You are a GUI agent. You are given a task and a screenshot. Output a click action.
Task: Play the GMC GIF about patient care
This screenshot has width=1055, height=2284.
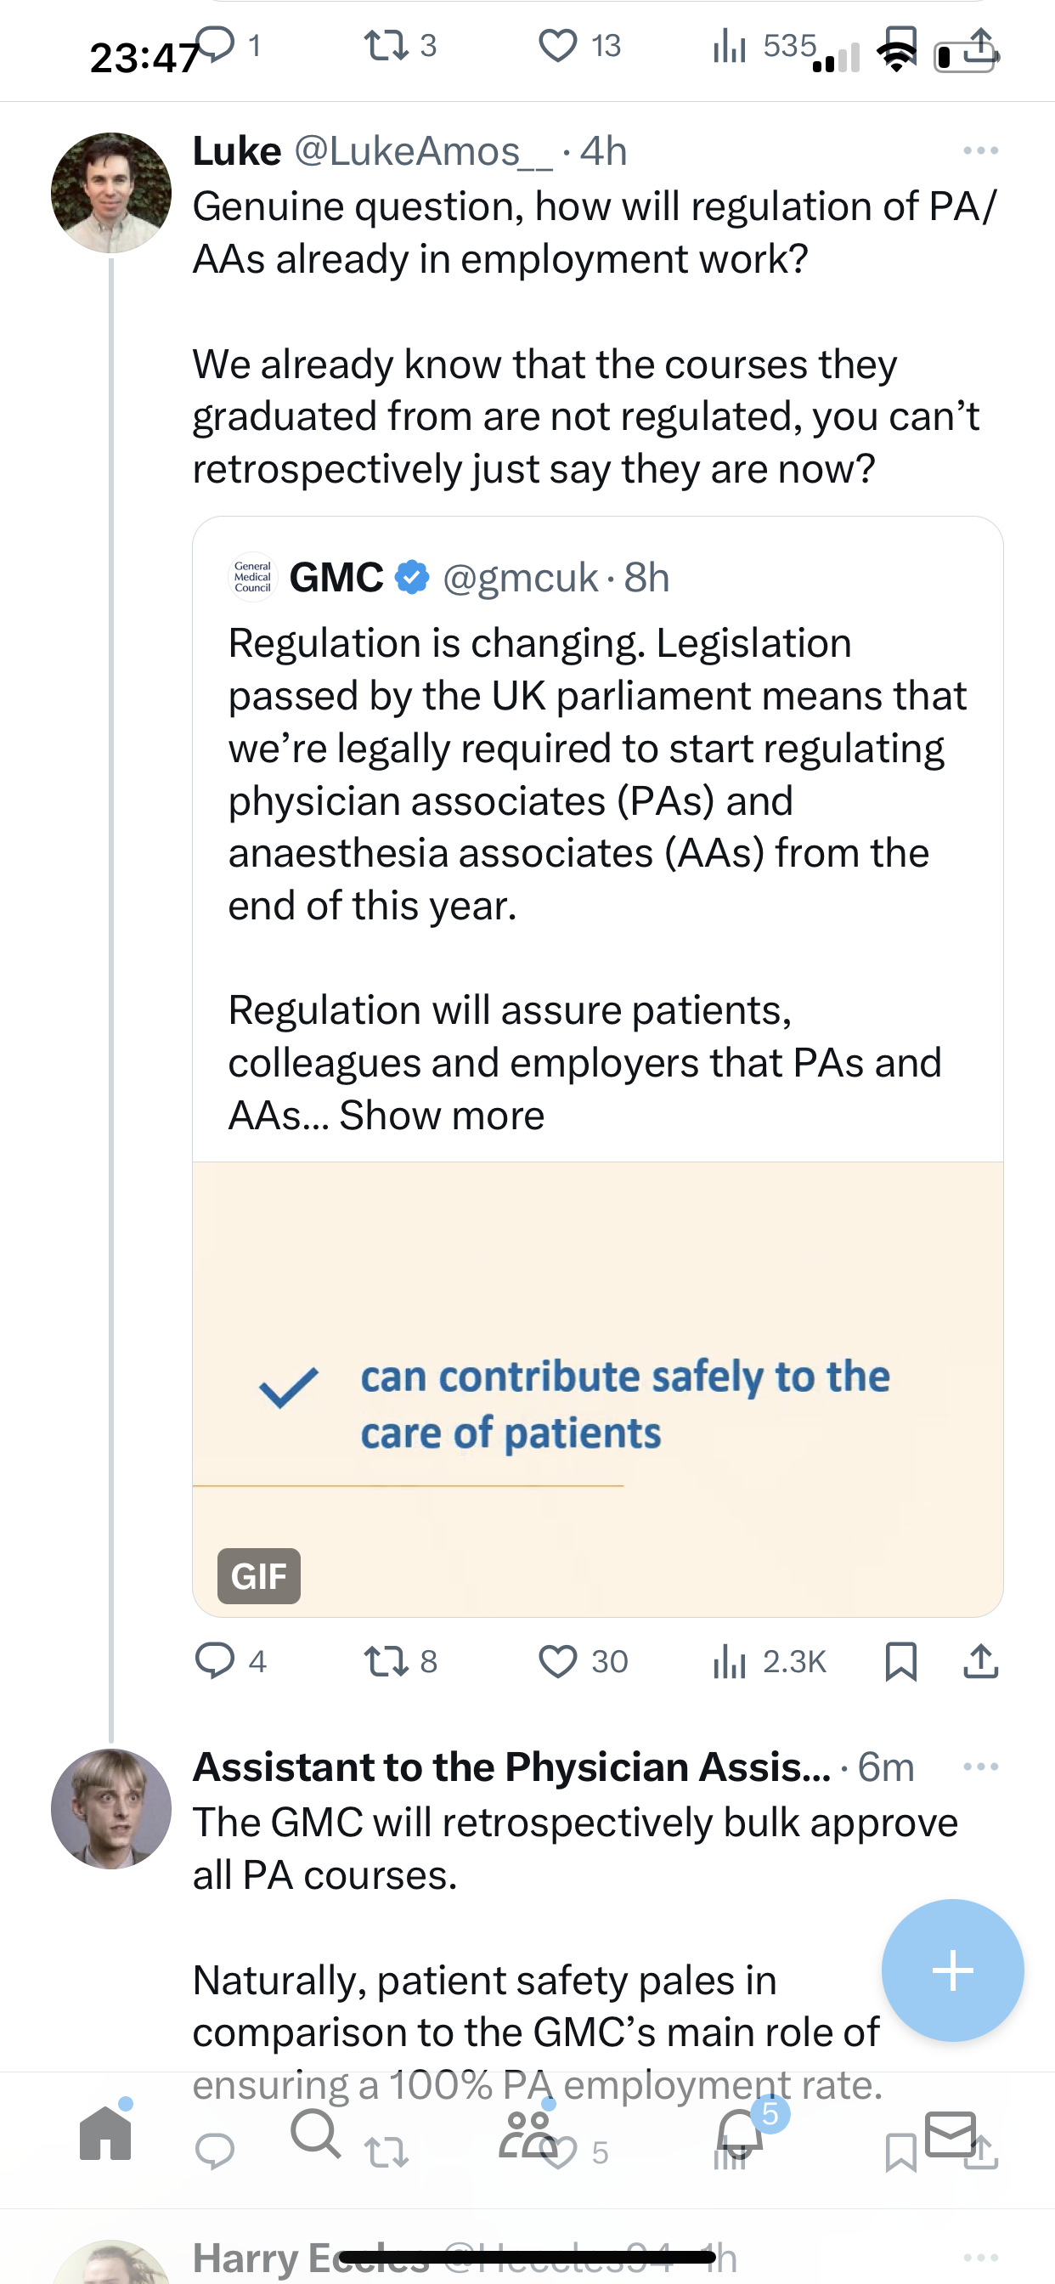[597, 1389]
